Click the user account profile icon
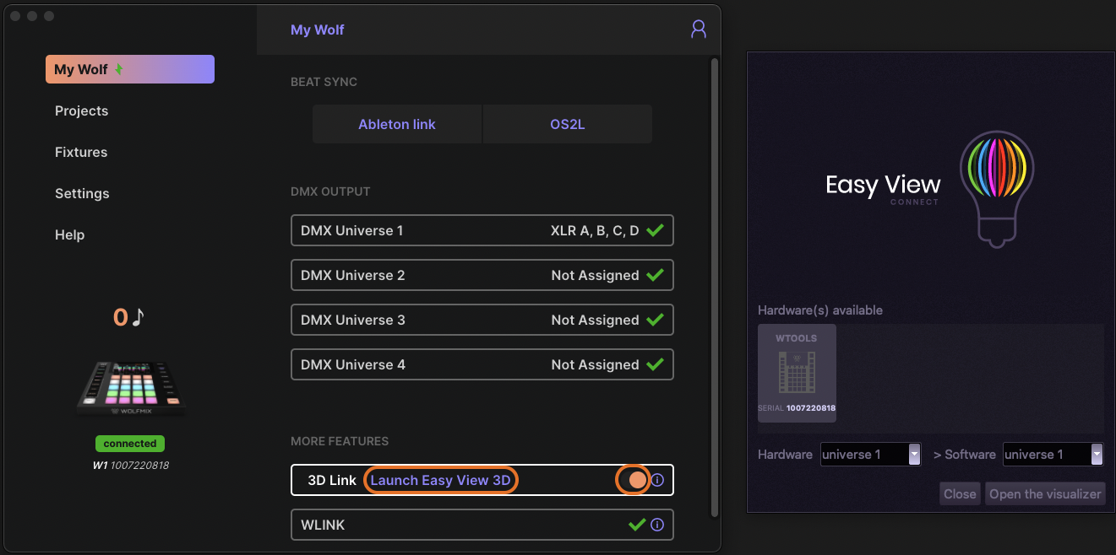This screenshot has height=555, width=1116. (x=698, y=30)
